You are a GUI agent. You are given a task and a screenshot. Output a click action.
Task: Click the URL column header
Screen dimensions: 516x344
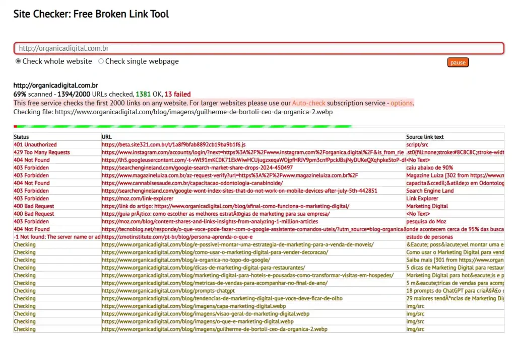tap(106, 136)
